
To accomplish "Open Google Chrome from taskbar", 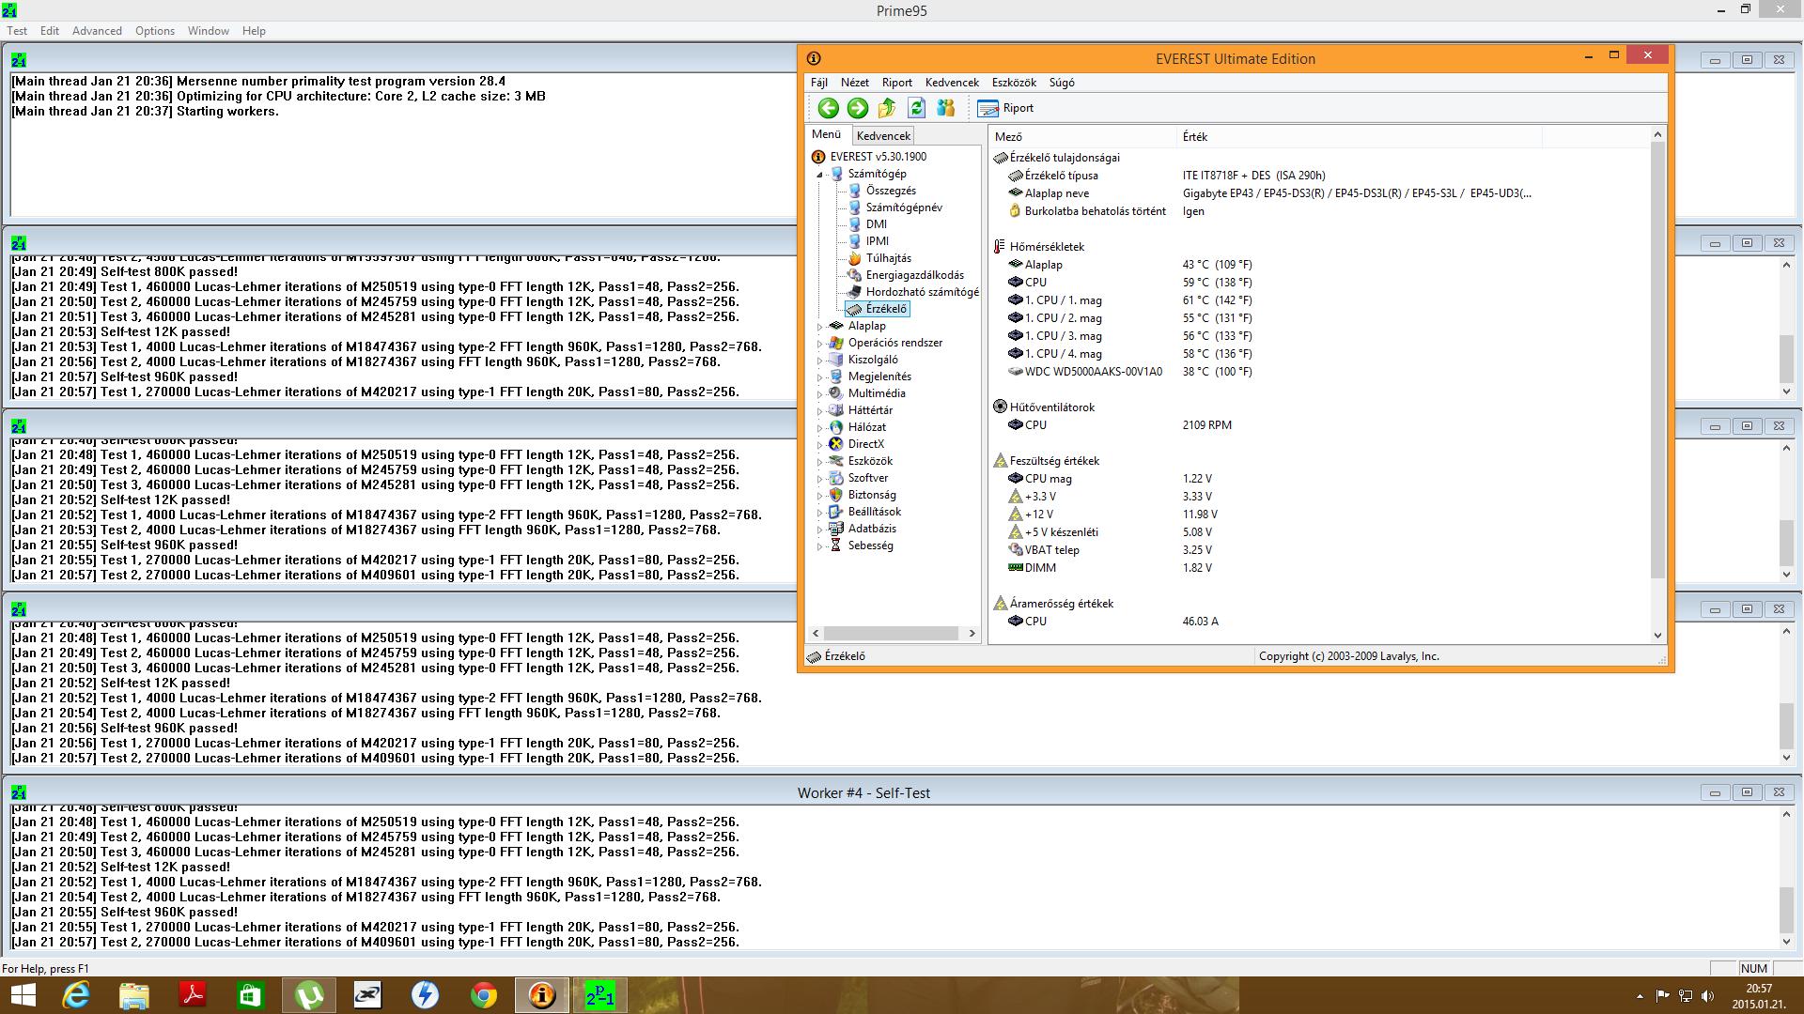I will 484,995.
